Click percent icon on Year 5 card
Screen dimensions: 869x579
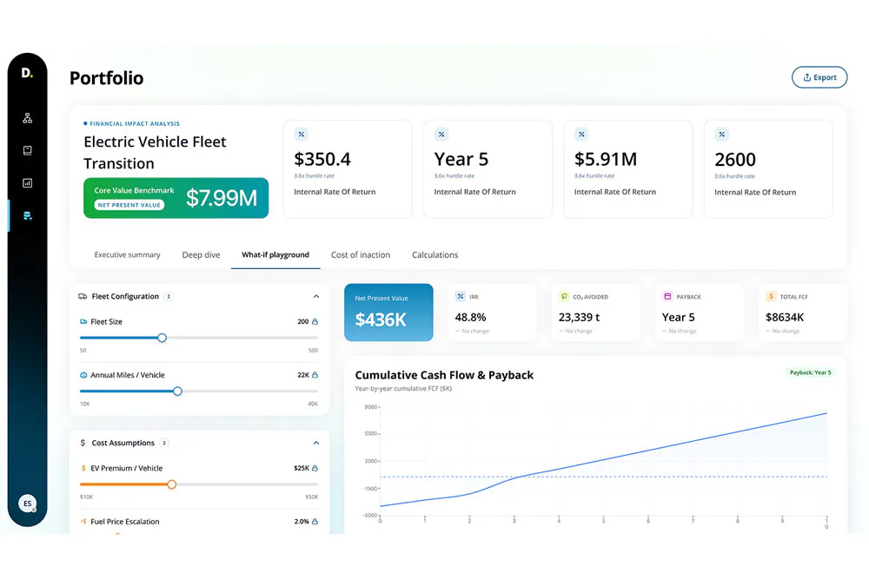[x=441, y=135]
